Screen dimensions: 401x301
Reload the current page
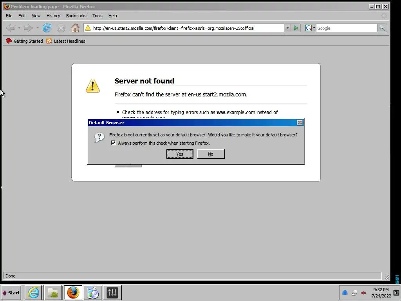point(47,28)
